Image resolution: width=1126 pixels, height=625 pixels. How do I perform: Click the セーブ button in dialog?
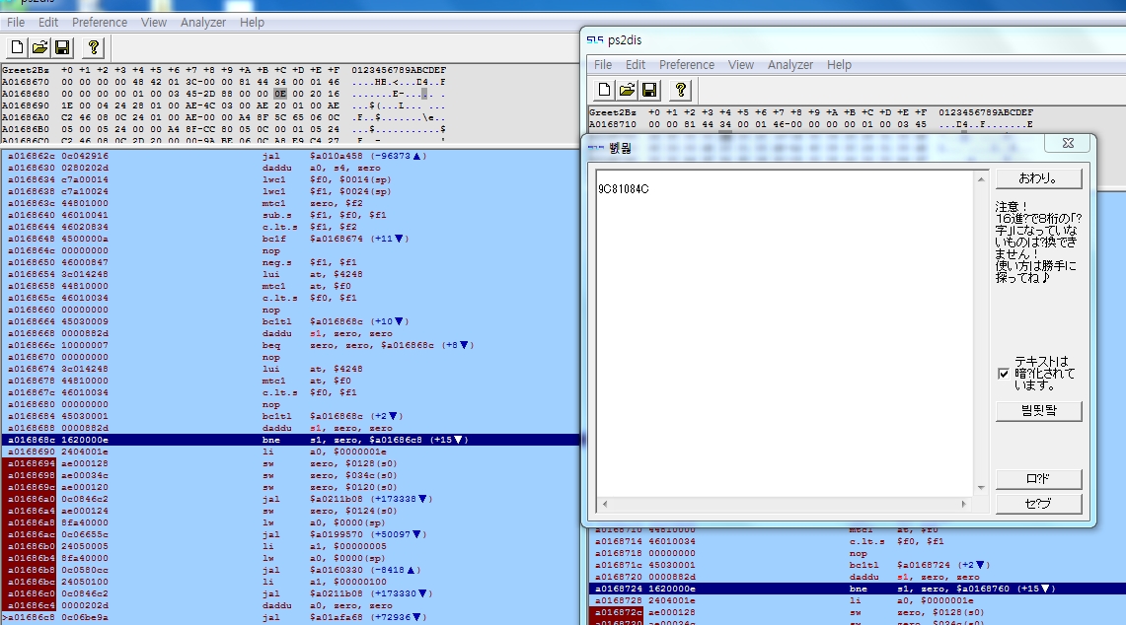pyautogui.click(x=1038, y=504)
